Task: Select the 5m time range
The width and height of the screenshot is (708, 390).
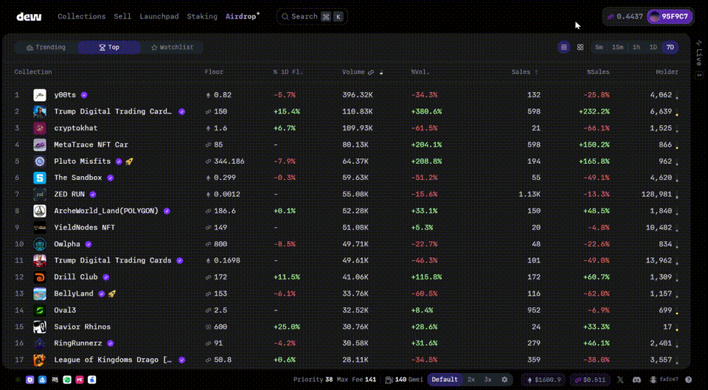Action: point(599,47)
